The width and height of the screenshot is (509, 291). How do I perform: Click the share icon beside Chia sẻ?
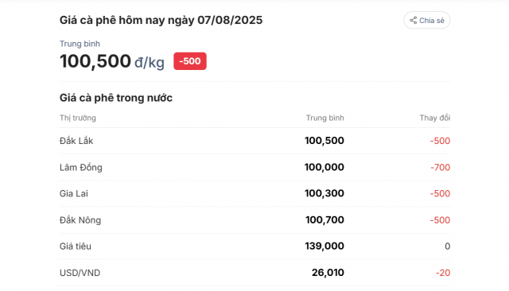coord(413,21)
